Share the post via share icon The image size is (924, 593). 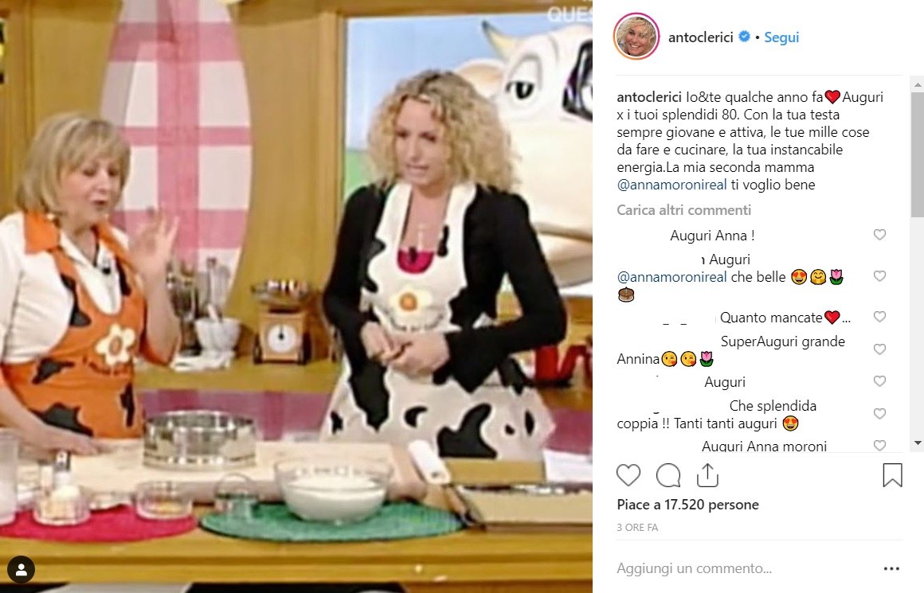pos(707,475)
